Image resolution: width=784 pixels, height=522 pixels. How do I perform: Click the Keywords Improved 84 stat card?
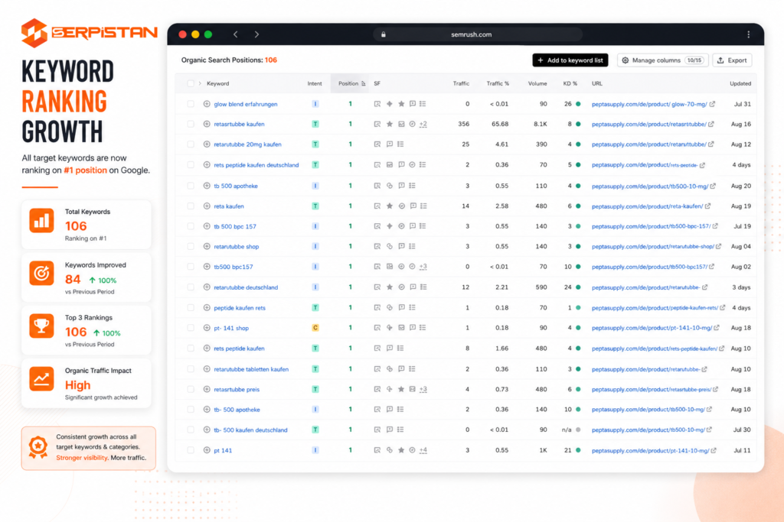point(86,277)
